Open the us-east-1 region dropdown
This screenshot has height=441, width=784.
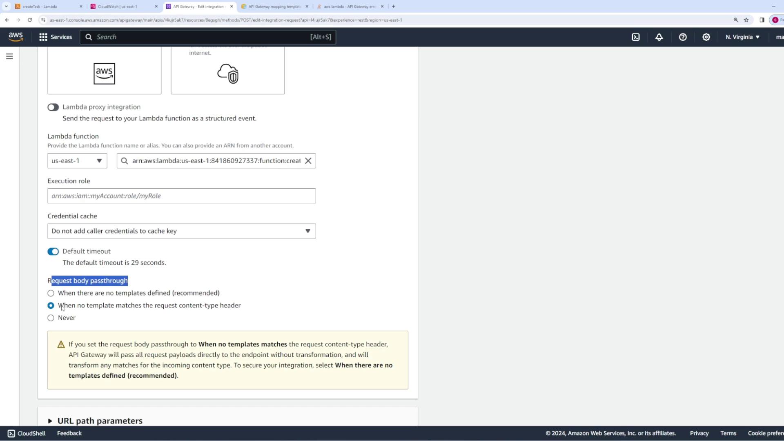(x=77, y=161)
